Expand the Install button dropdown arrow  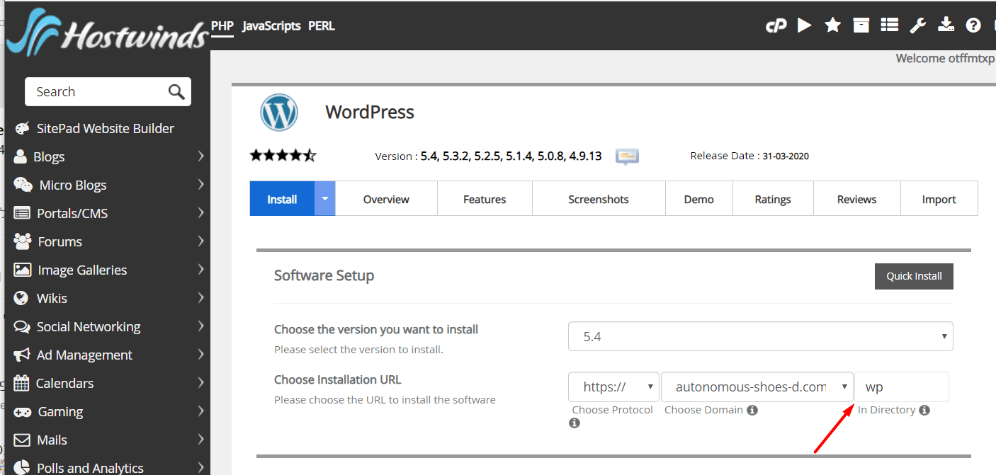pyautogui.click(x=324, y=199)
